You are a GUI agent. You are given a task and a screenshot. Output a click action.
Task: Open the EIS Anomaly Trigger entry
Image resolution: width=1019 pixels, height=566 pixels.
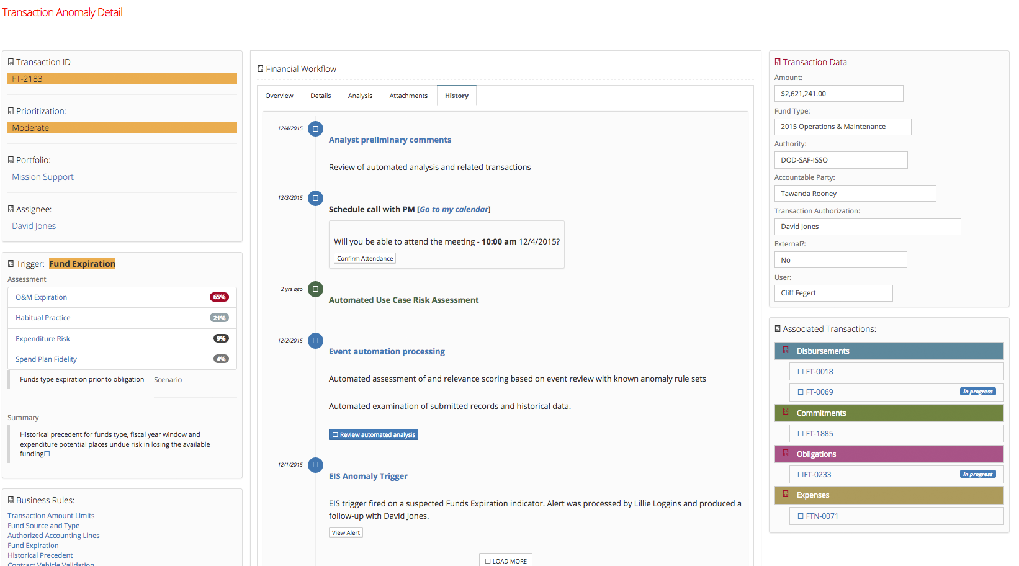coord(368,476)
